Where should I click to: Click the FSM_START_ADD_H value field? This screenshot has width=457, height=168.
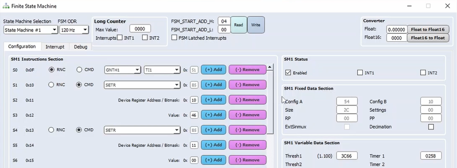[224, 21]
